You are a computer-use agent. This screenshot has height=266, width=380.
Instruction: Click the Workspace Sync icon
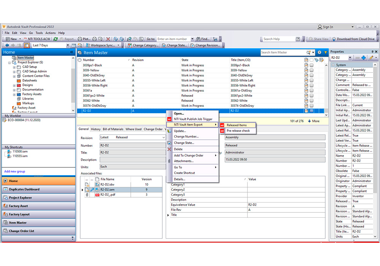(88, 45)
